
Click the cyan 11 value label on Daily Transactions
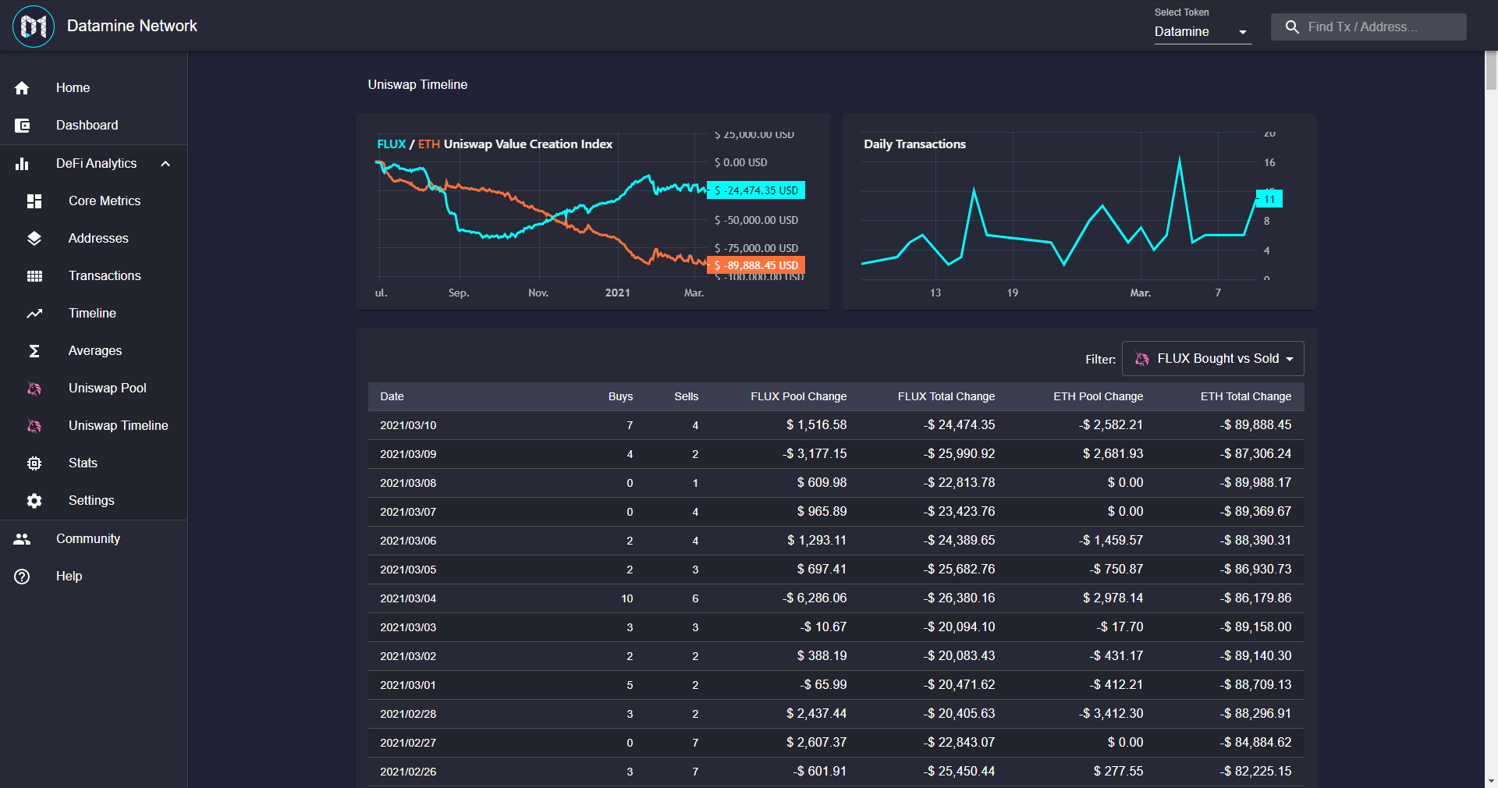tap(1269, 200)
